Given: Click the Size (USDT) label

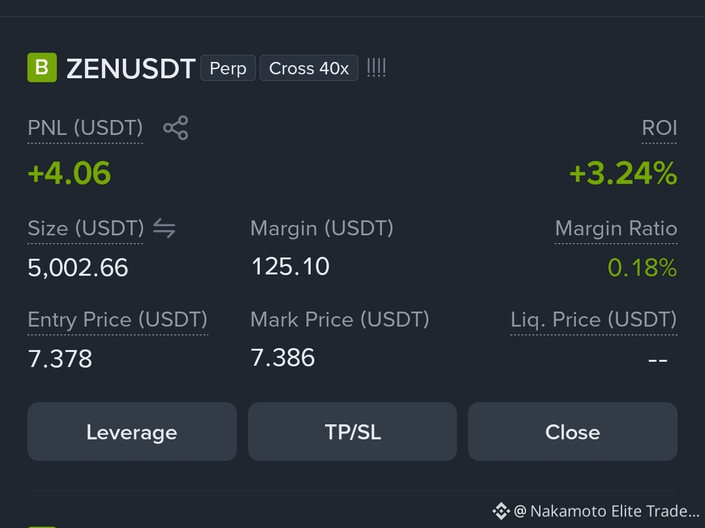Looking at the screenshot, I should (x=86, y=228).
